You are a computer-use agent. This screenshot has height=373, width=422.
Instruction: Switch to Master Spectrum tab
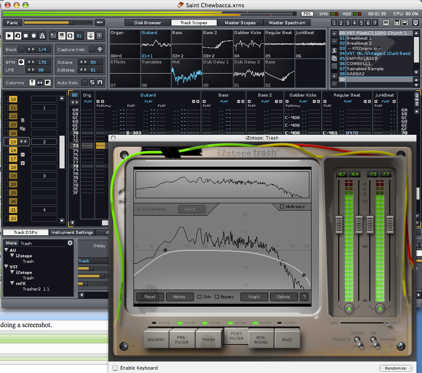[287, 23]
